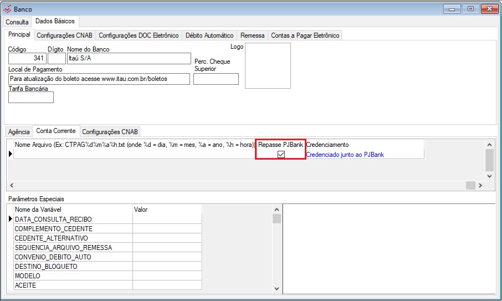The image size is (502, 301).
Task: Click the account grid's down scroll arrow
Action: point(489,176)
